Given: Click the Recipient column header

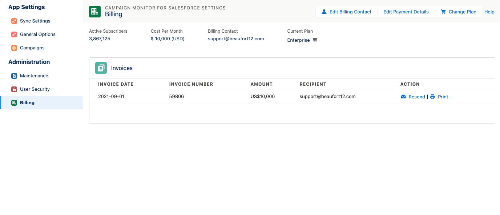Looking at the screenshot, I should point(313,84).
